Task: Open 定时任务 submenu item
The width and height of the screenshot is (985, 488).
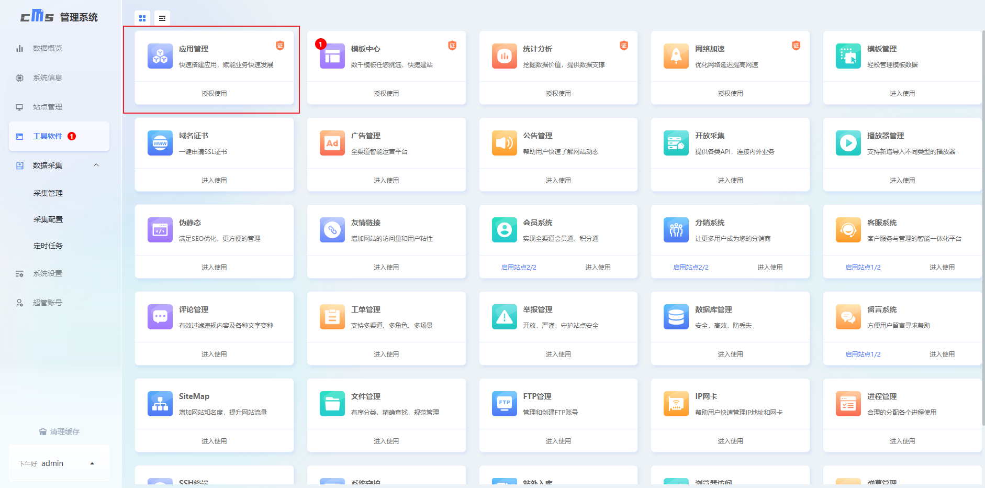Action: click(x=48, y=246)
